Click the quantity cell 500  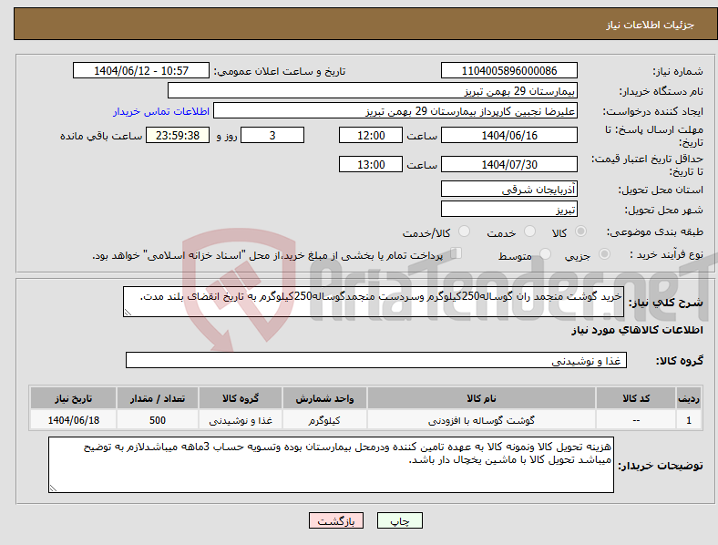click(x=157, y=420)
